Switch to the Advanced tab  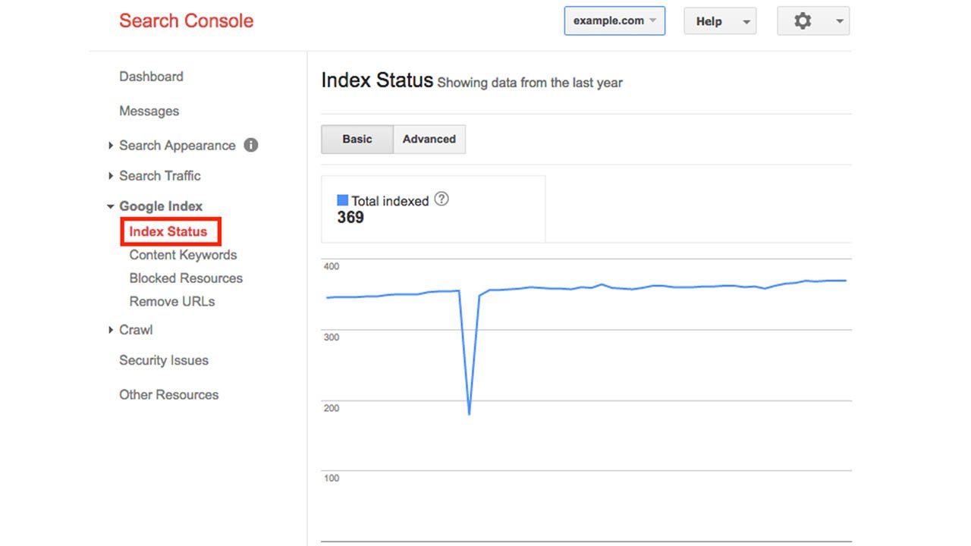(429, 139)
